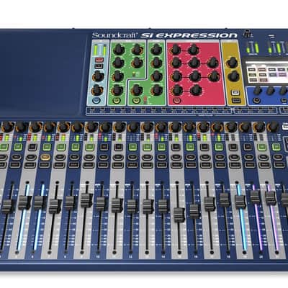Click the first mix select button in the row under the processing panels
Screen dimensions: 288x288
pyautogui.click(x=91, y=110)
